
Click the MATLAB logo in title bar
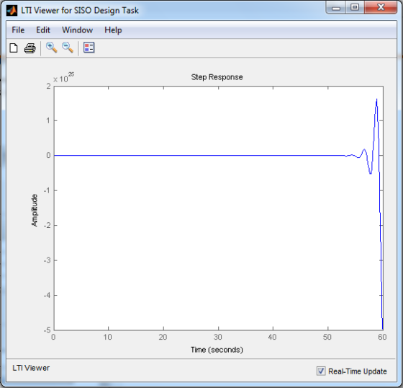click(x=12, y=11)
